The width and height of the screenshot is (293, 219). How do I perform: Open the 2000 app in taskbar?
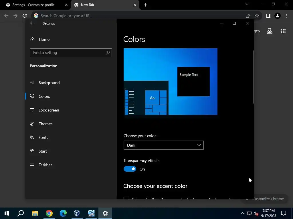pyautogui.click(x=91, y=213)
